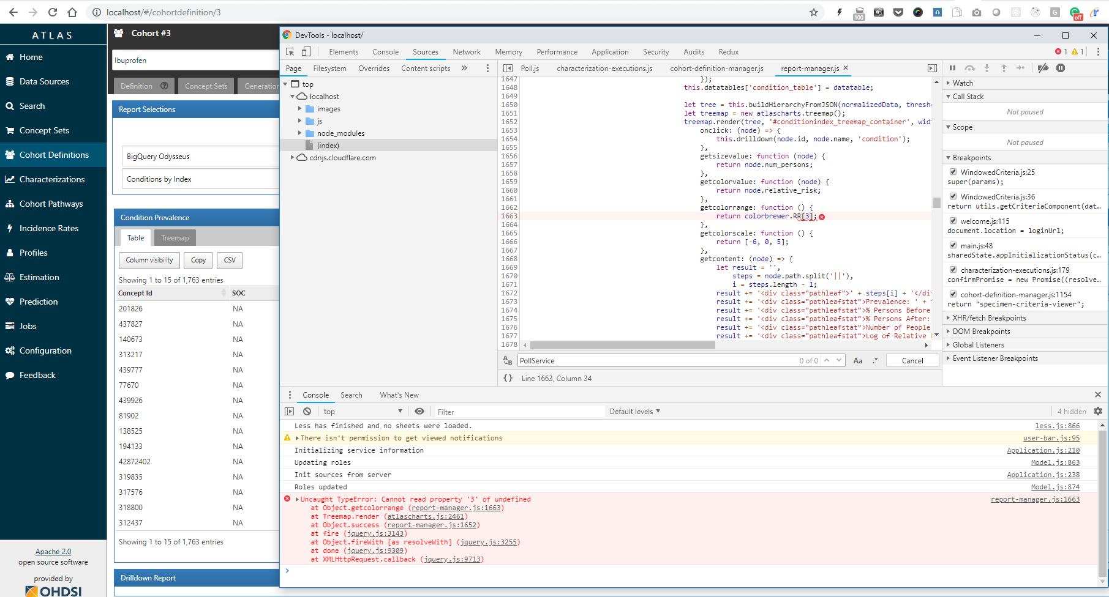Toggle match case in the search bar
Viewport: 1109px width, 597px height.
pyautogui.click(x=857, y=360)
